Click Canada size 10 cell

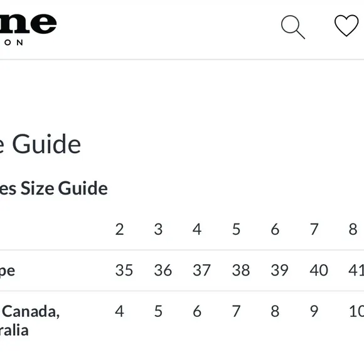(x=356, y=311)
